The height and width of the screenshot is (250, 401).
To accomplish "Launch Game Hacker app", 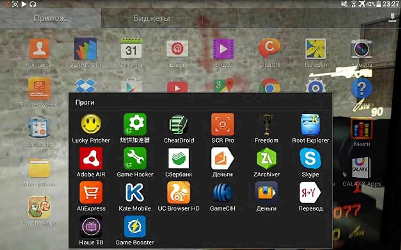I will tap(135, 158).
